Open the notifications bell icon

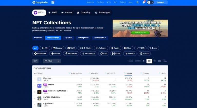[144, 2]
